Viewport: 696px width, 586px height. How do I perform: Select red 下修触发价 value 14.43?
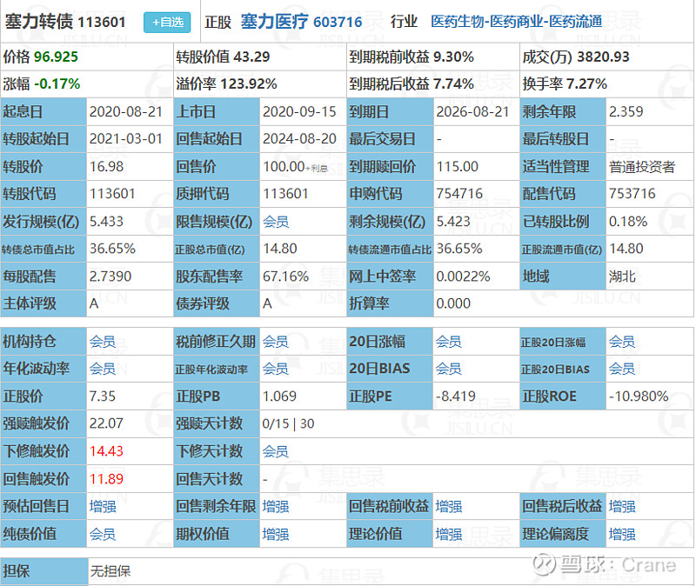pos(106,451)
